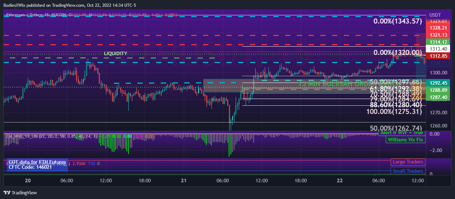The width and height of the screenshot is (455, 199).
Task: Click the Large Traders label
Action: click(408, 162)
